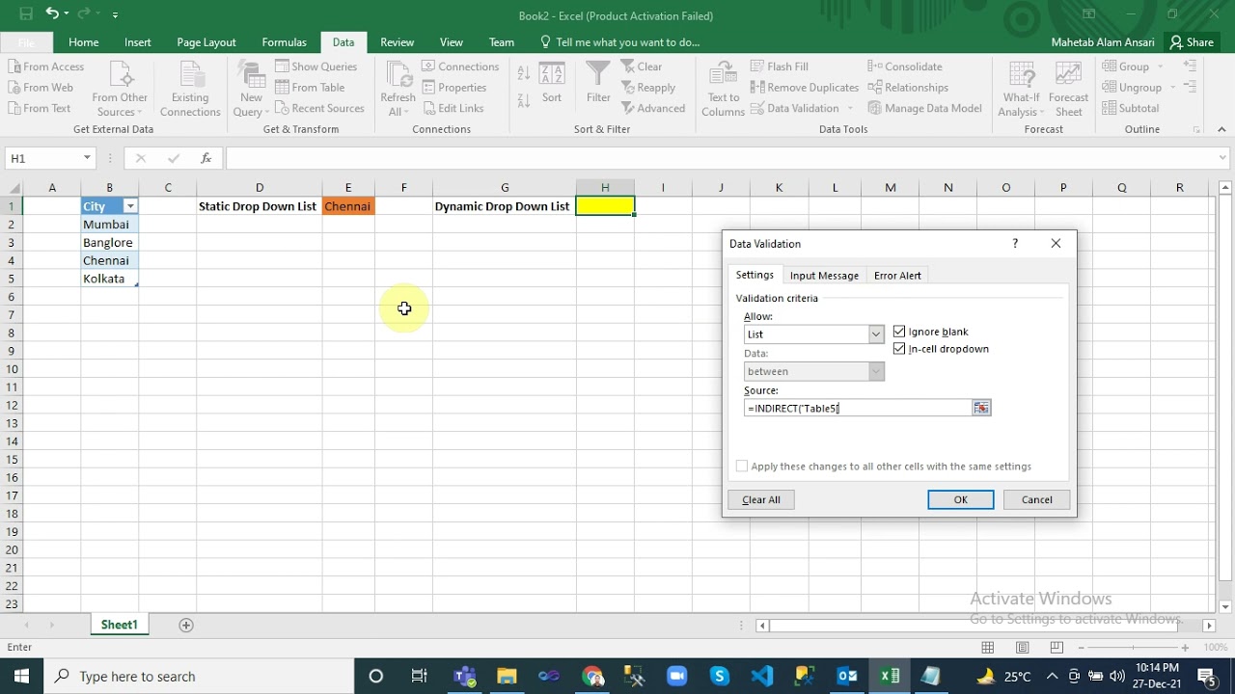This screenshot has width=1235, height=694.
Task: Switch to Page Break Preview icon in status bar
Action: click(1057, 647)
